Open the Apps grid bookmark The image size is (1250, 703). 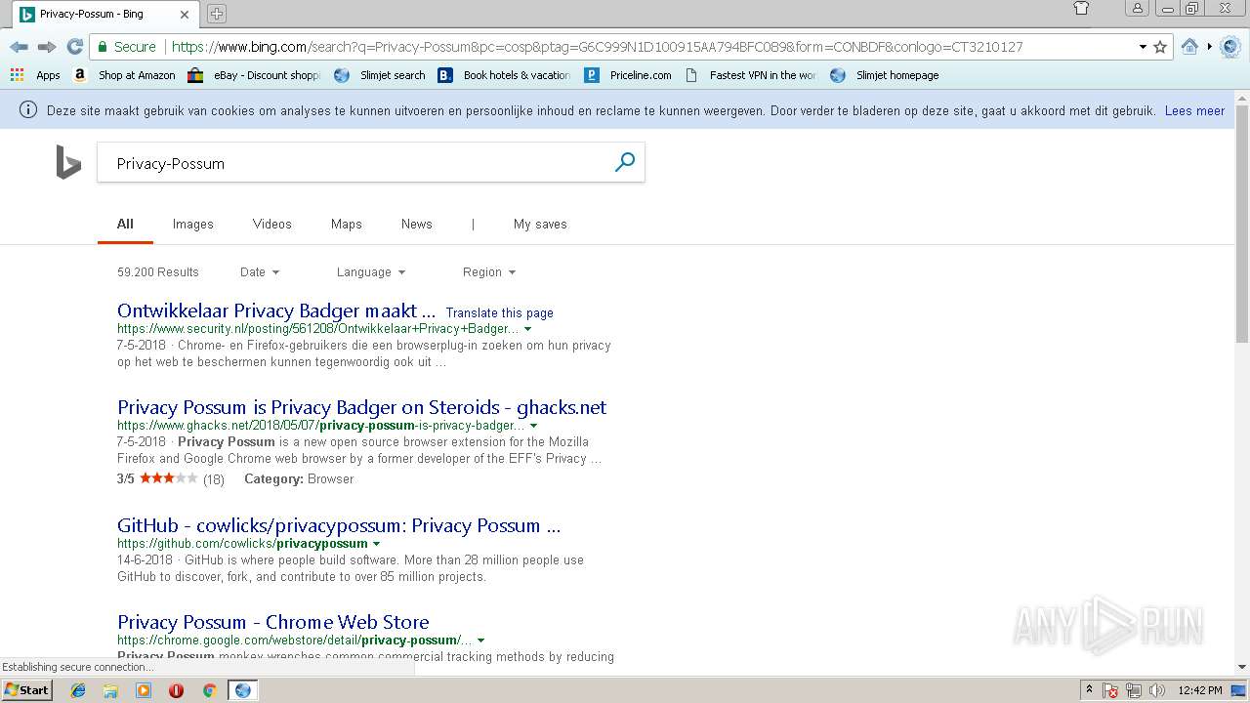coord(35,75)
